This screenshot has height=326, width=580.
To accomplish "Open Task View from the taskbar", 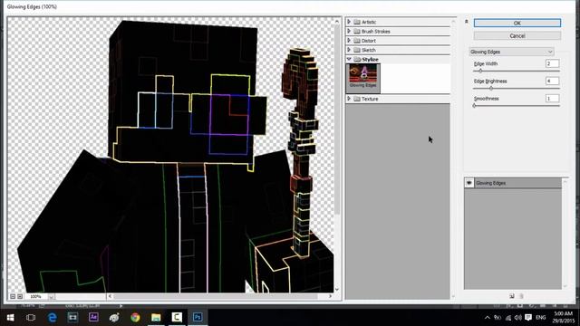I will click(x=31, y=318).
